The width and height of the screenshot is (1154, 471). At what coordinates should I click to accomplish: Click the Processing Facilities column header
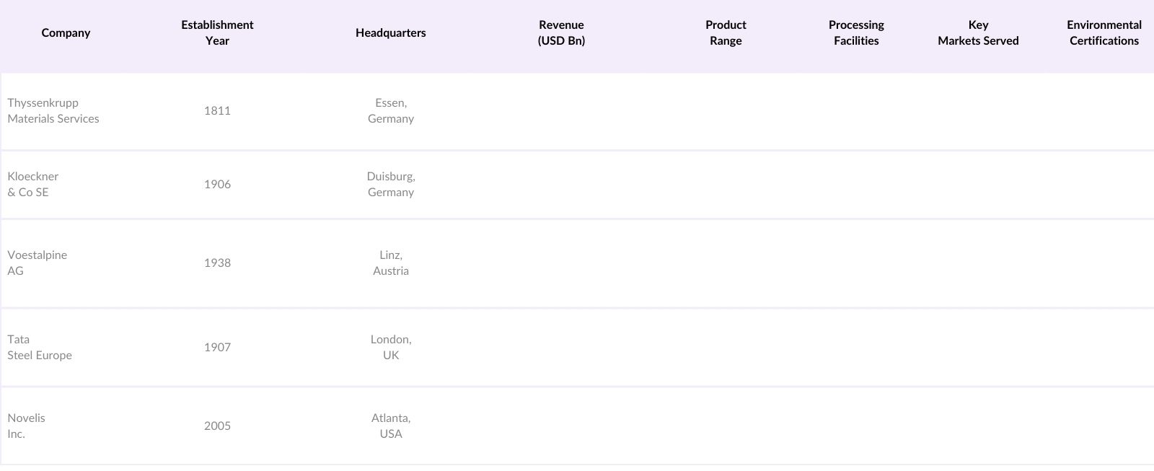pyautogui.click(x=856, y=33)
